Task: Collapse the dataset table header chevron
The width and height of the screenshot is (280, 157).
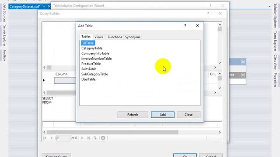Action: click(243, 62)
